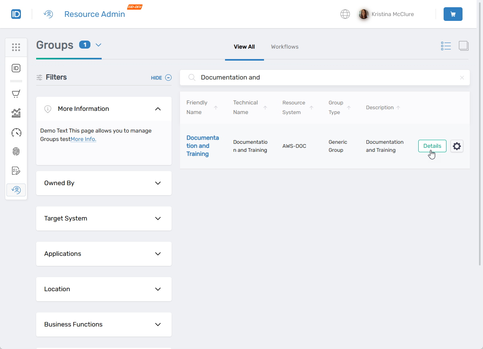Open the Groups dropdown chevron
483x349 pixels.
point(98,45)
